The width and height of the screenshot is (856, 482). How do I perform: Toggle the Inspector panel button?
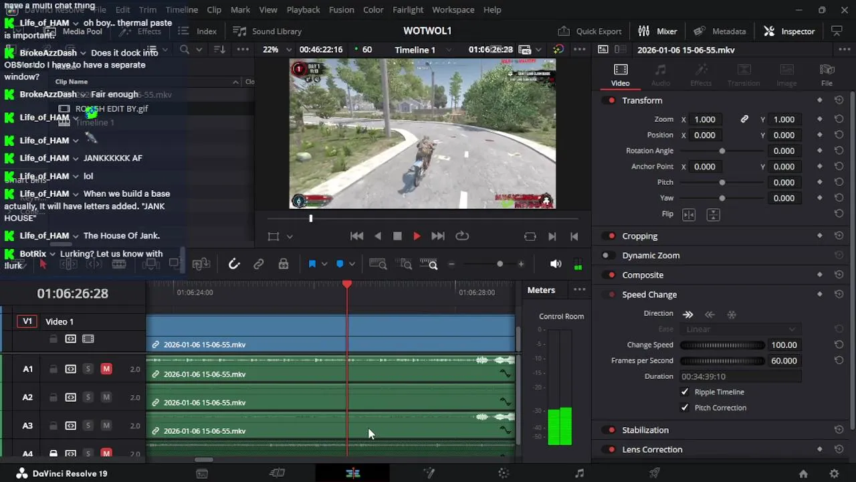pyautogui.click(x=789, y=31)
